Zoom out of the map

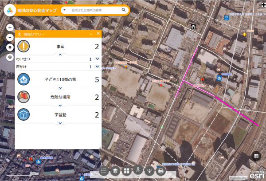point(10,37)
